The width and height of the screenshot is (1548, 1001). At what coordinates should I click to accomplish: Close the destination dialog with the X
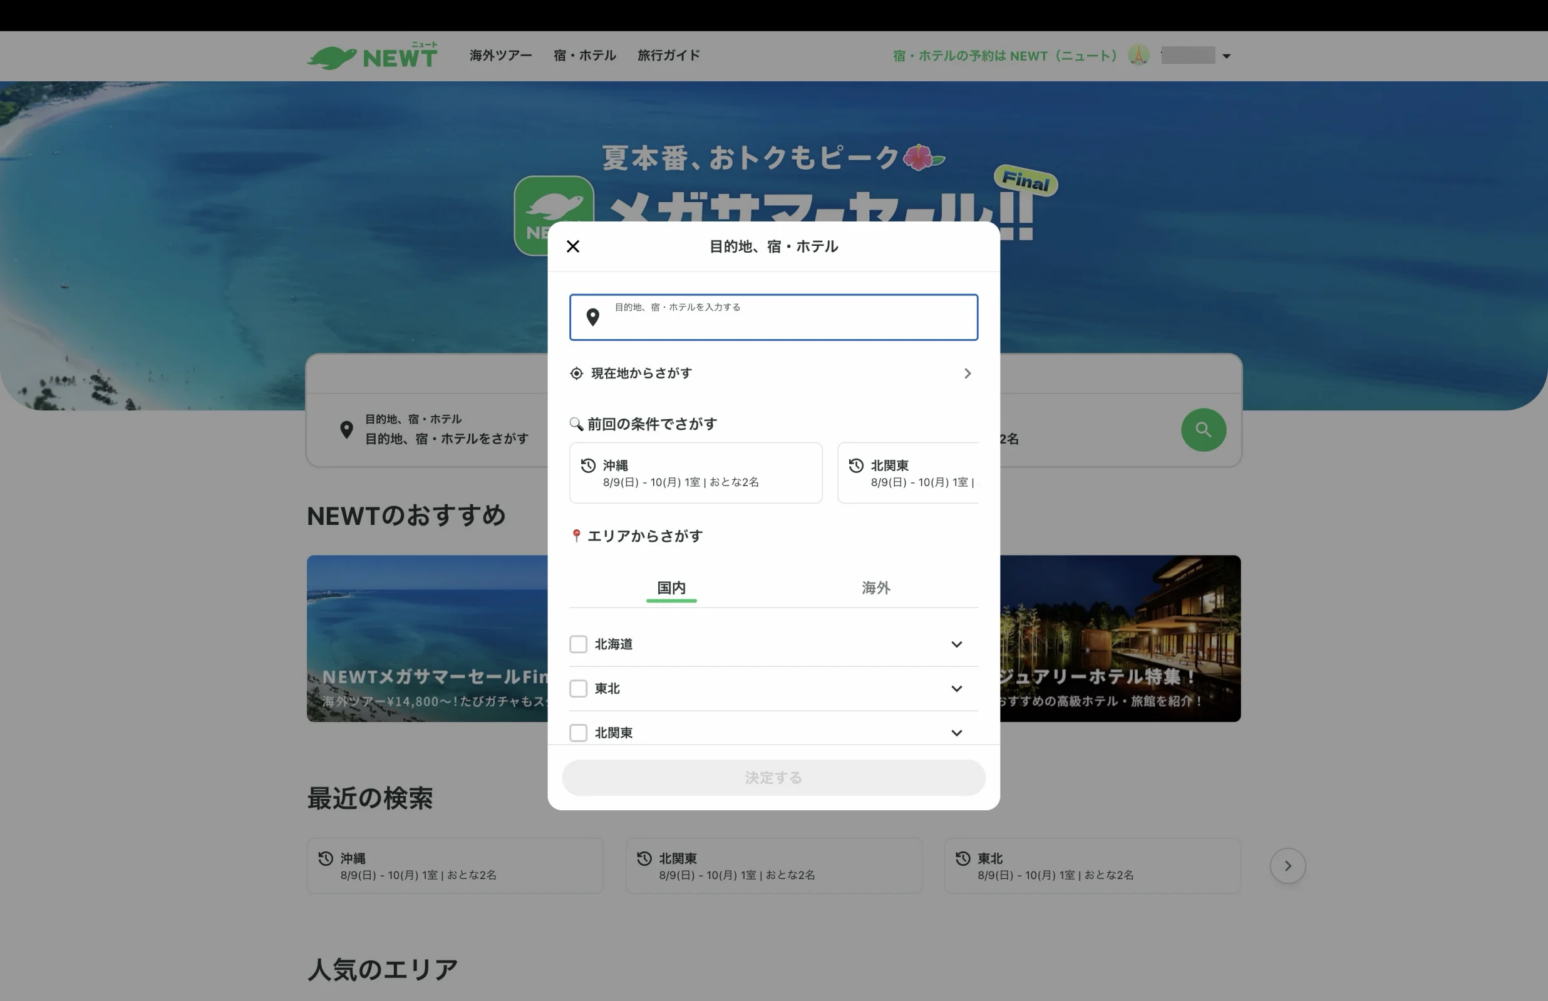click(572, 246)
